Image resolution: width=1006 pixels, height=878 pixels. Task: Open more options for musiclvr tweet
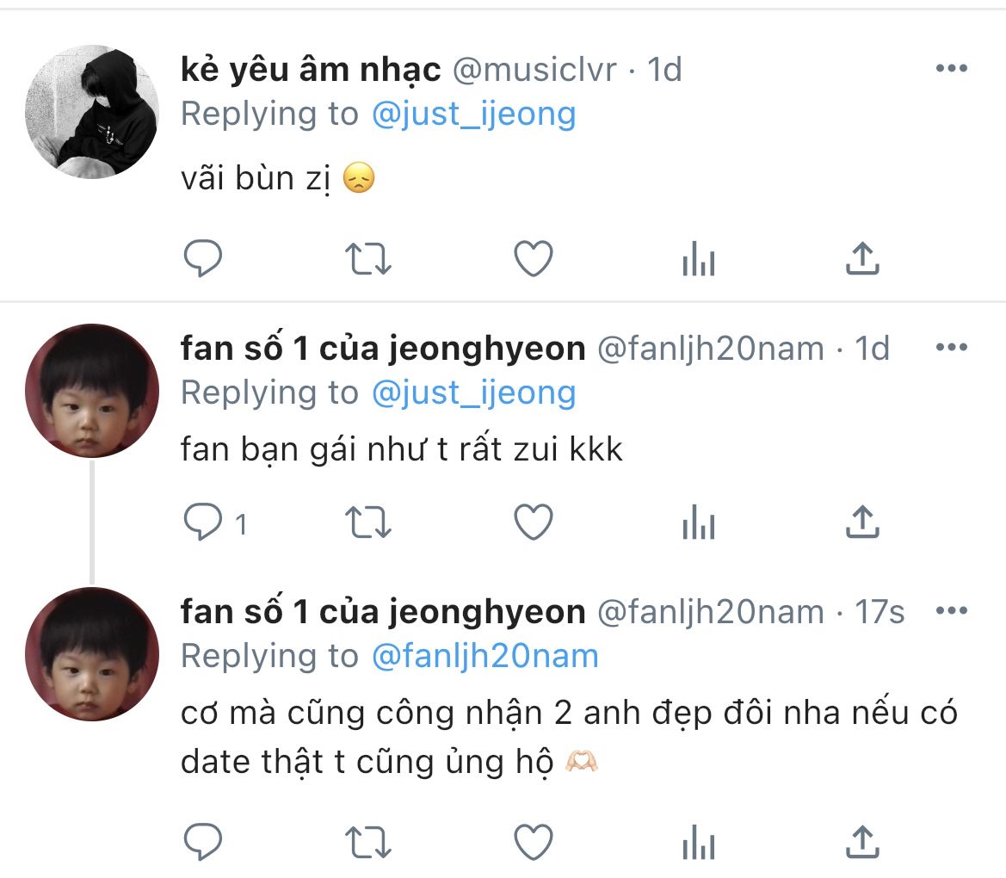951,69
